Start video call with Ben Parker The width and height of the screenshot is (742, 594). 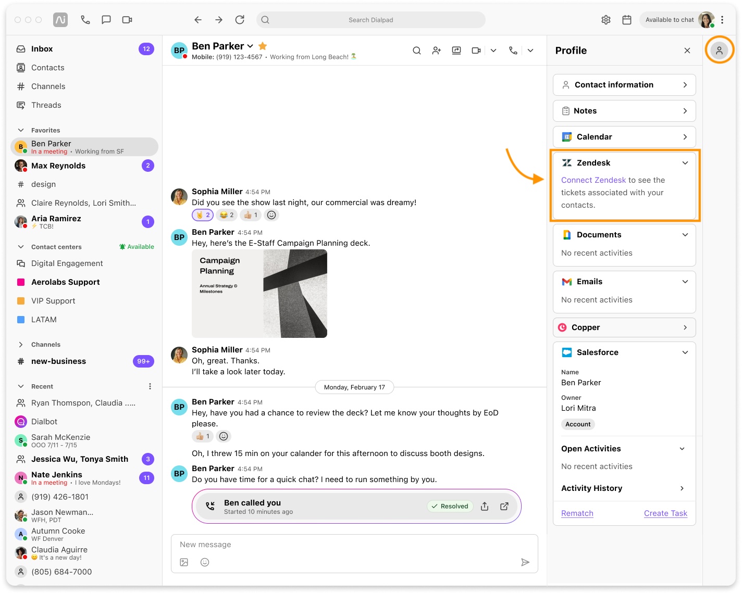point(476,50)
